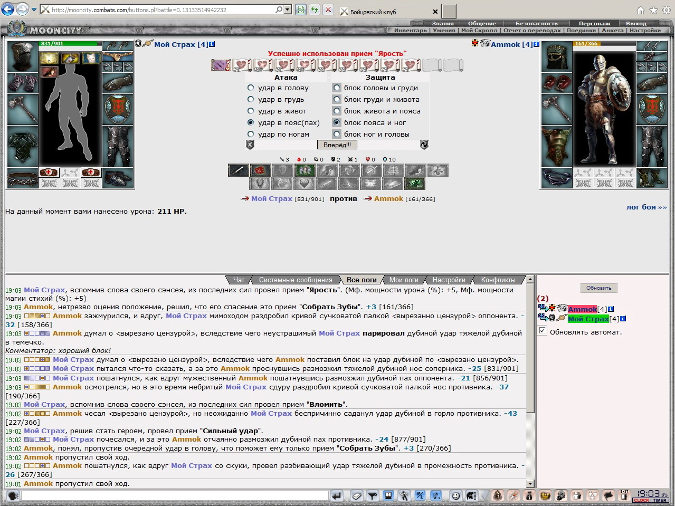
Task: Select the Бойцовский клуб browser tab
Action: [388, 11]
